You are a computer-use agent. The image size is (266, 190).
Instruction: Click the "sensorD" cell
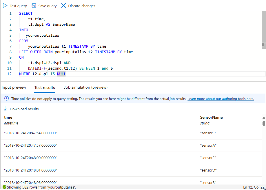[208, 170]
